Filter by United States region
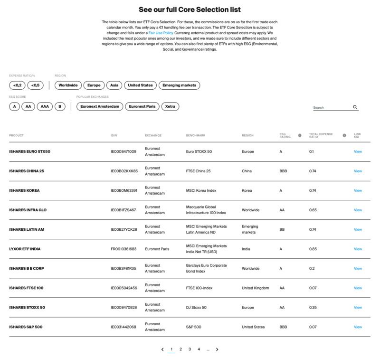The image size is (380, 358). (x=140, y=85)
